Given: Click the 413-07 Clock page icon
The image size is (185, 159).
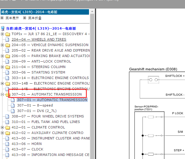Looking at the screenshot, I should (x=7, y=150).
